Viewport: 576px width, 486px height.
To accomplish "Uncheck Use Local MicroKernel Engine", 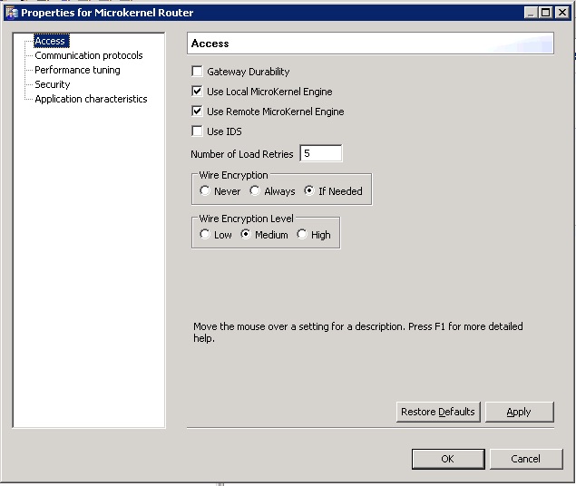I will click(197, 91).
